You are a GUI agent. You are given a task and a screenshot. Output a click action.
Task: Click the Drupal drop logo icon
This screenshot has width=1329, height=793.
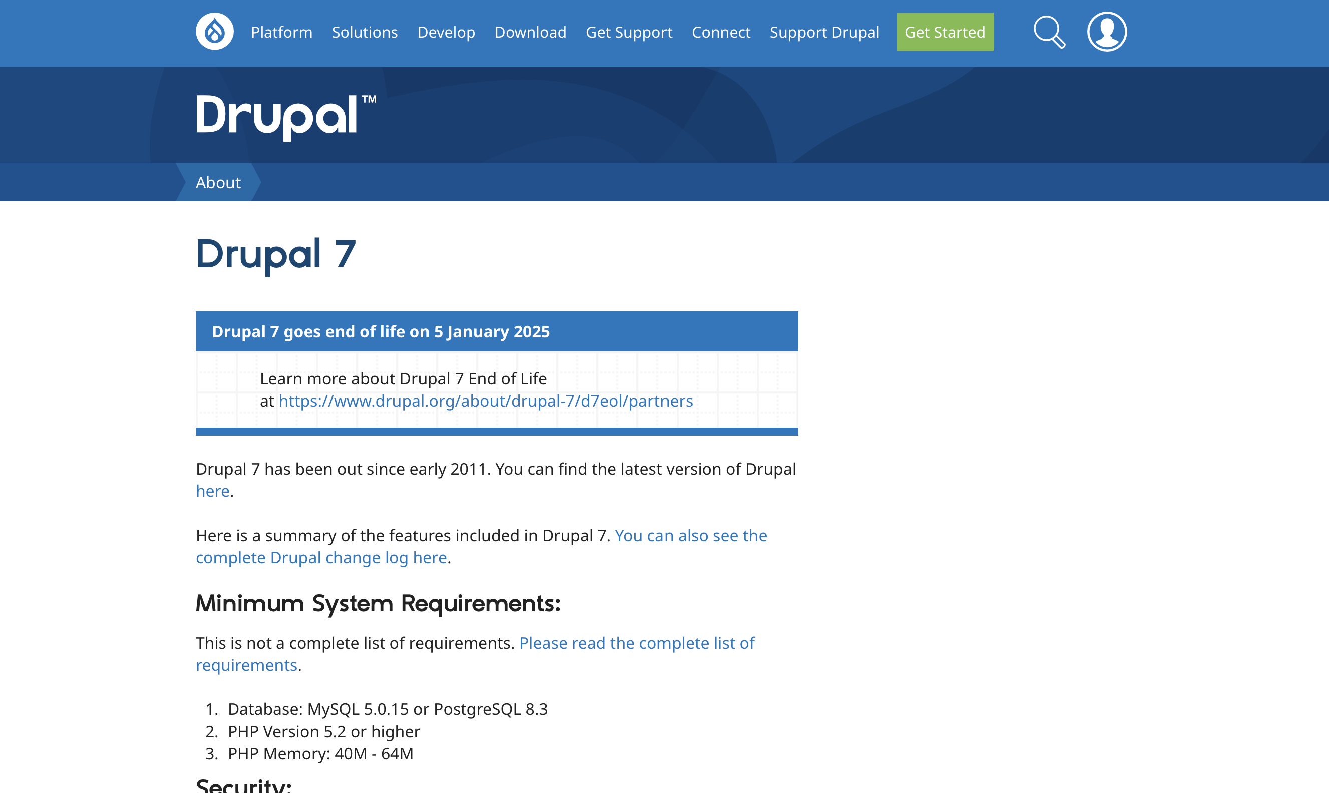(215, 32)
